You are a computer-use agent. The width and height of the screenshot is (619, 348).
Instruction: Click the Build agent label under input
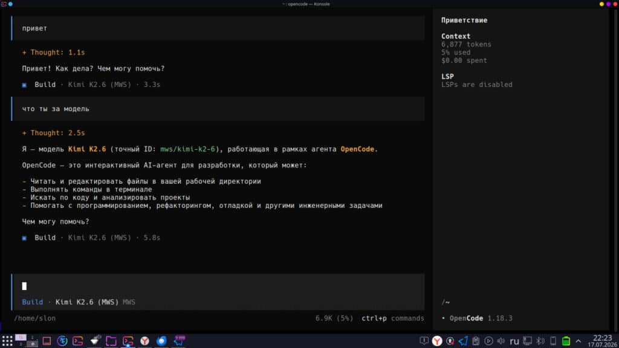33,302
